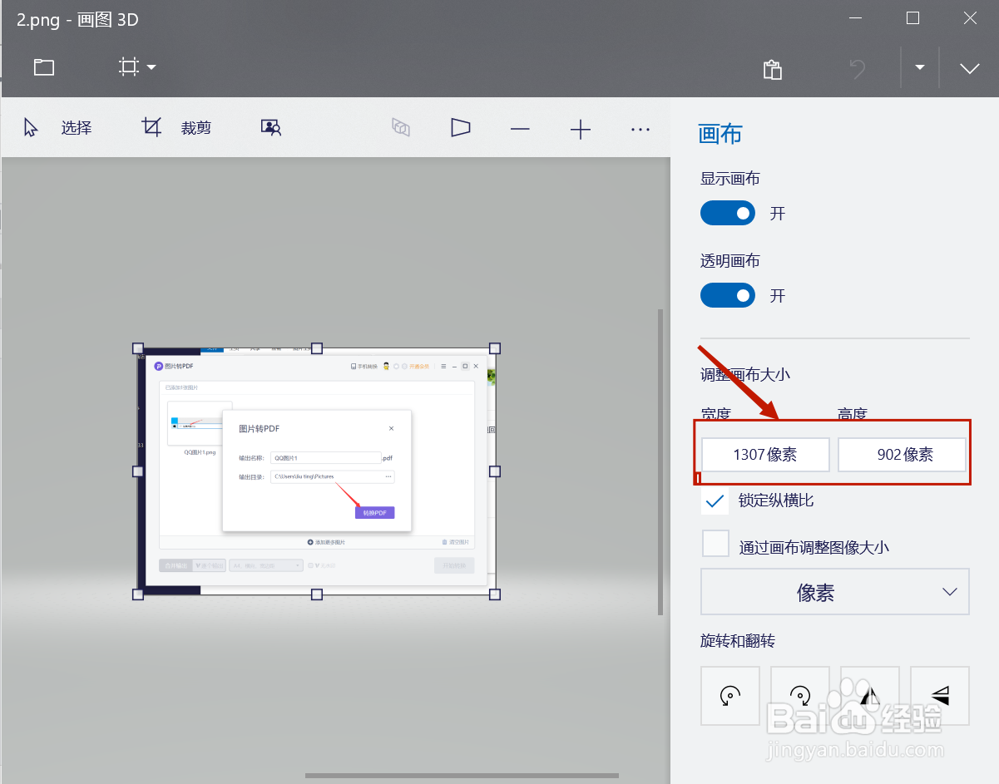
Task: Click the 3D view cube icon
Action: pyautogui.click(x=401, y=128)
